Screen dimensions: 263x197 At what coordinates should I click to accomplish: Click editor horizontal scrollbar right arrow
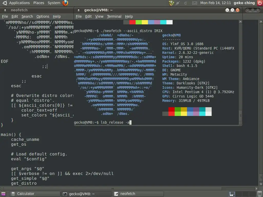[256, 189]
